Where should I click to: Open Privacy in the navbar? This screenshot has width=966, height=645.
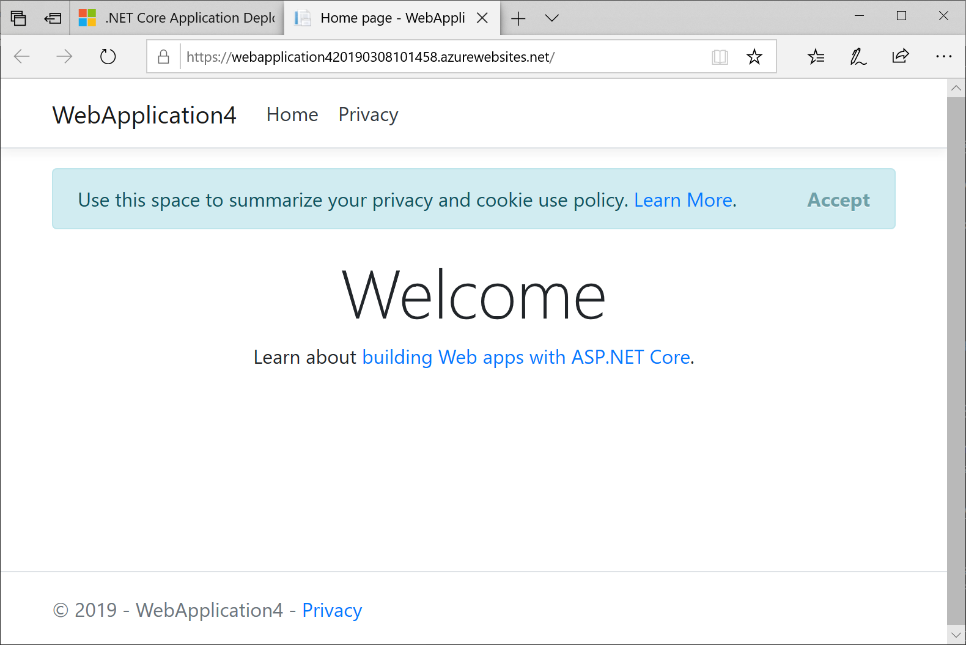click(x=369, y=115)
